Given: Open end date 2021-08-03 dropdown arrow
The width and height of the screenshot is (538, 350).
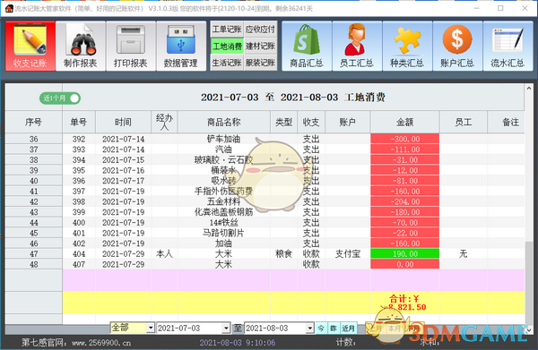Looking at the screenshot, I should pos(309,329).
